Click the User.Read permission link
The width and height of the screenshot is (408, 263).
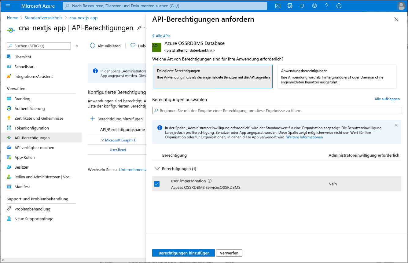coord(118,150)
